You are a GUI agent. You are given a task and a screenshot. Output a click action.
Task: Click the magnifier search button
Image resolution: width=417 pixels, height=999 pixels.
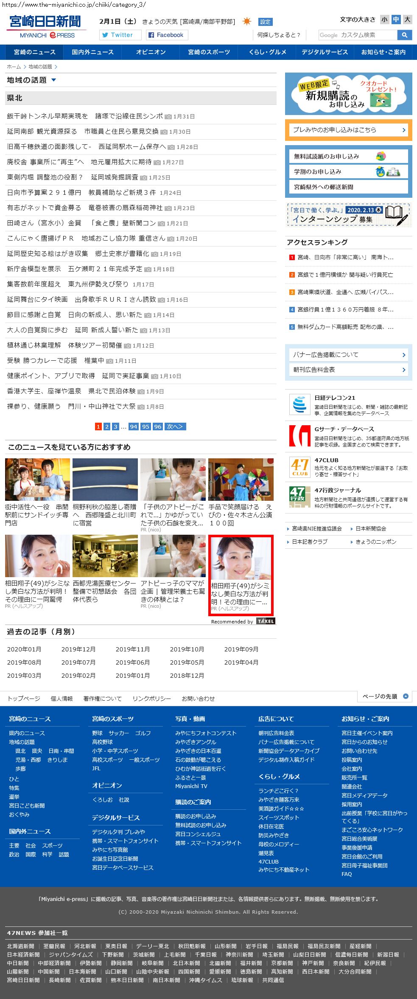[x=404, y=35]
